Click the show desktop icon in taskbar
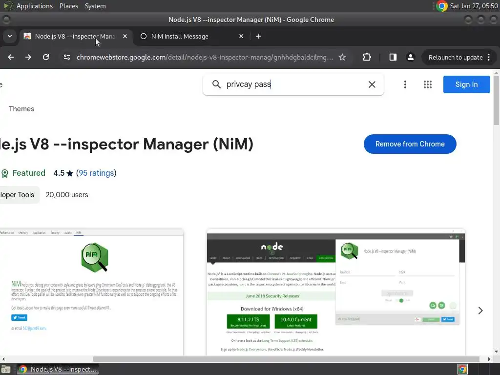 (6, 369)
